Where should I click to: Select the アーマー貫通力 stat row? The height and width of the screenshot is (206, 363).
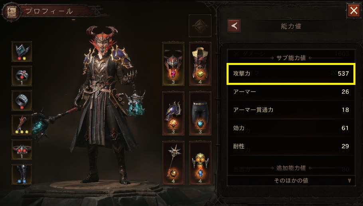pos(291,110)
